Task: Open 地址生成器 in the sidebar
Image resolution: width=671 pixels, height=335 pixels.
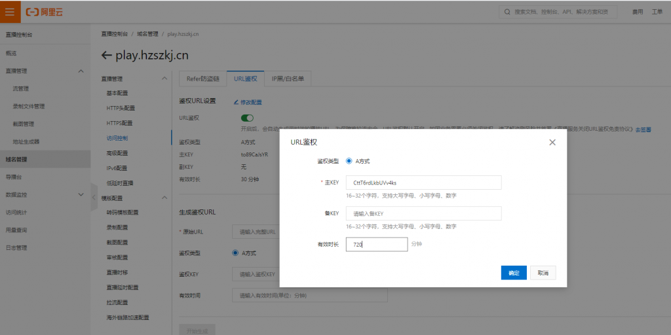Action: pyautogui.click(x=26, y=141)
